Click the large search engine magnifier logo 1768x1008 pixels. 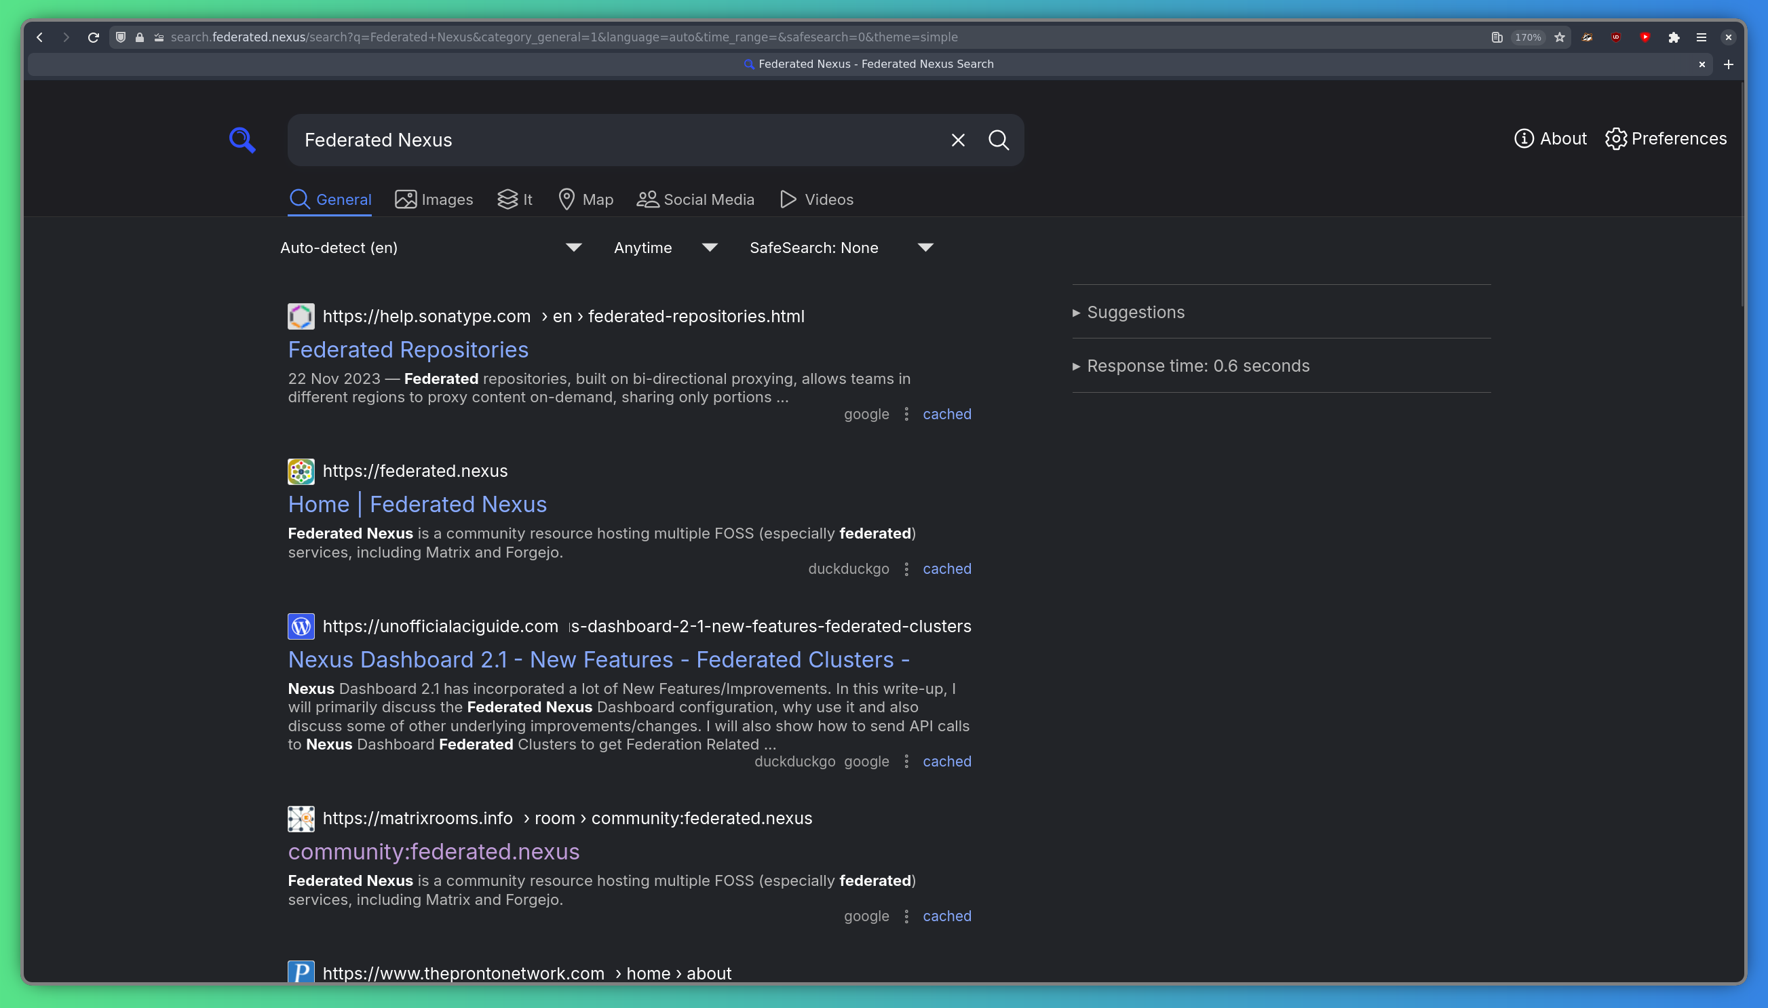[242, 139]
